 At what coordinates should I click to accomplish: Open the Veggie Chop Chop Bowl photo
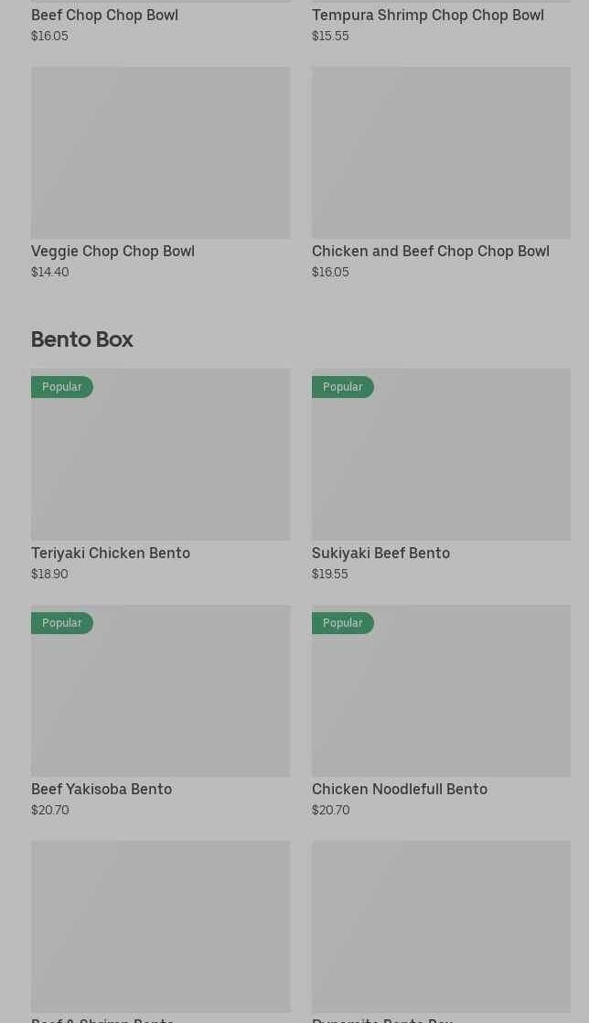[x=160, y=153]
